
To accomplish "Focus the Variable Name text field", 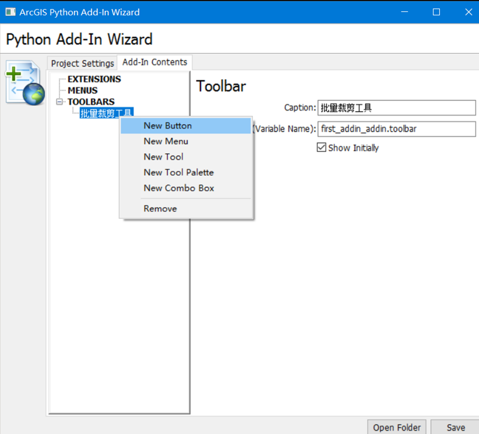I will point(396,129).
